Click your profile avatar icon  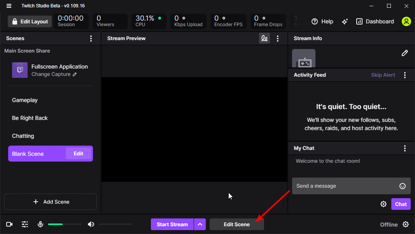(x=406, y=21)
